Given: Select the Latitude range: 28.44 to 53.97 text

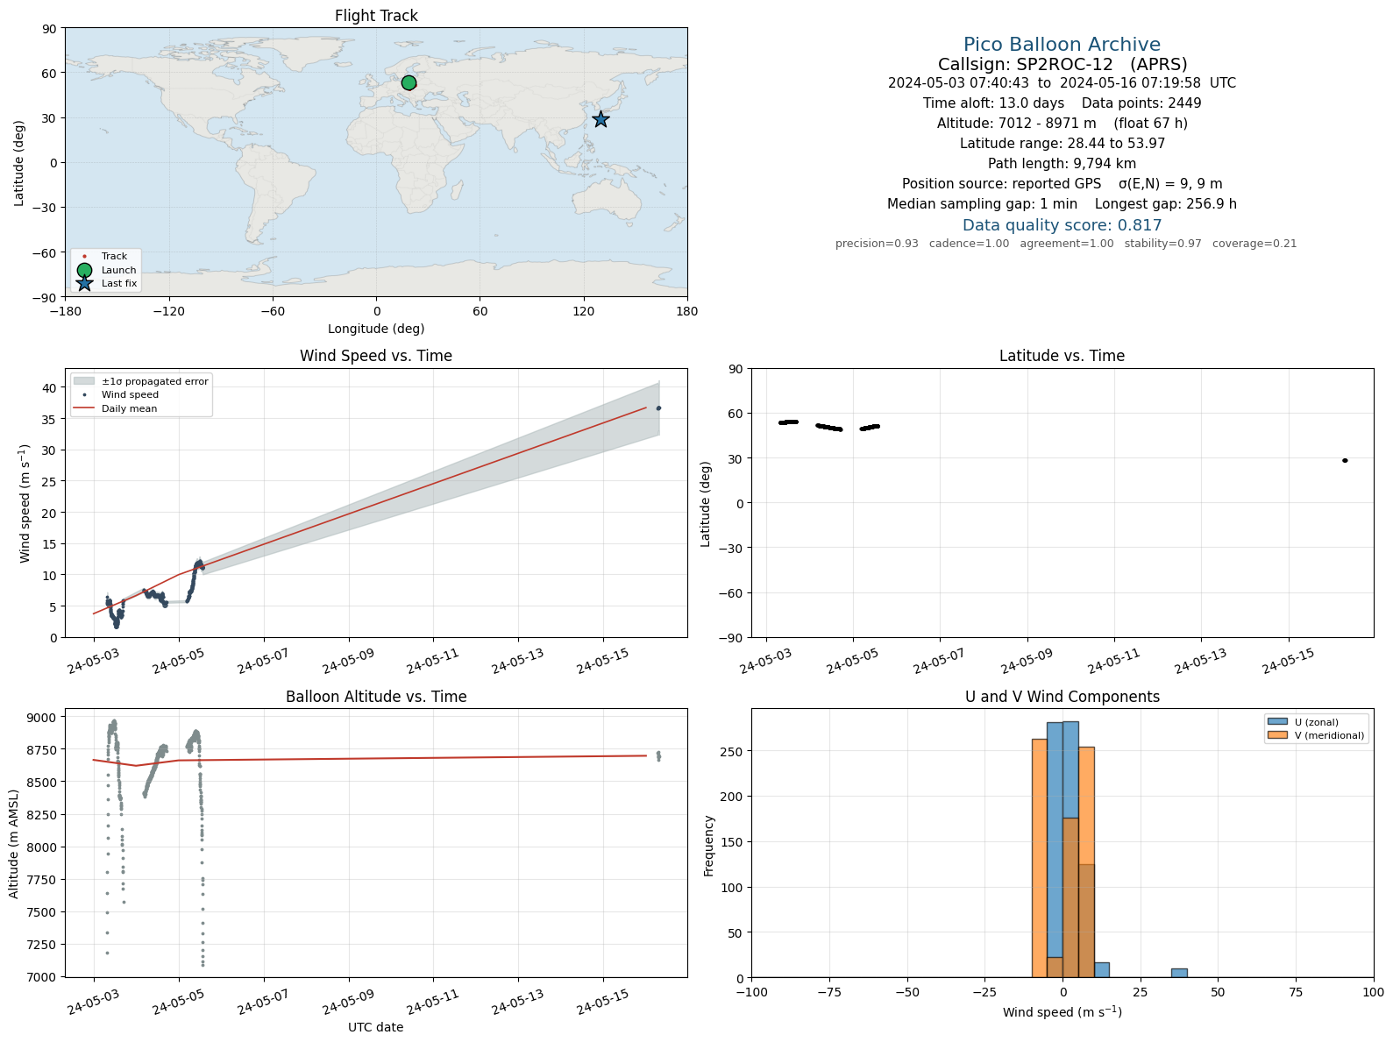Looking at the screenshot, I should coord(1062,144).
